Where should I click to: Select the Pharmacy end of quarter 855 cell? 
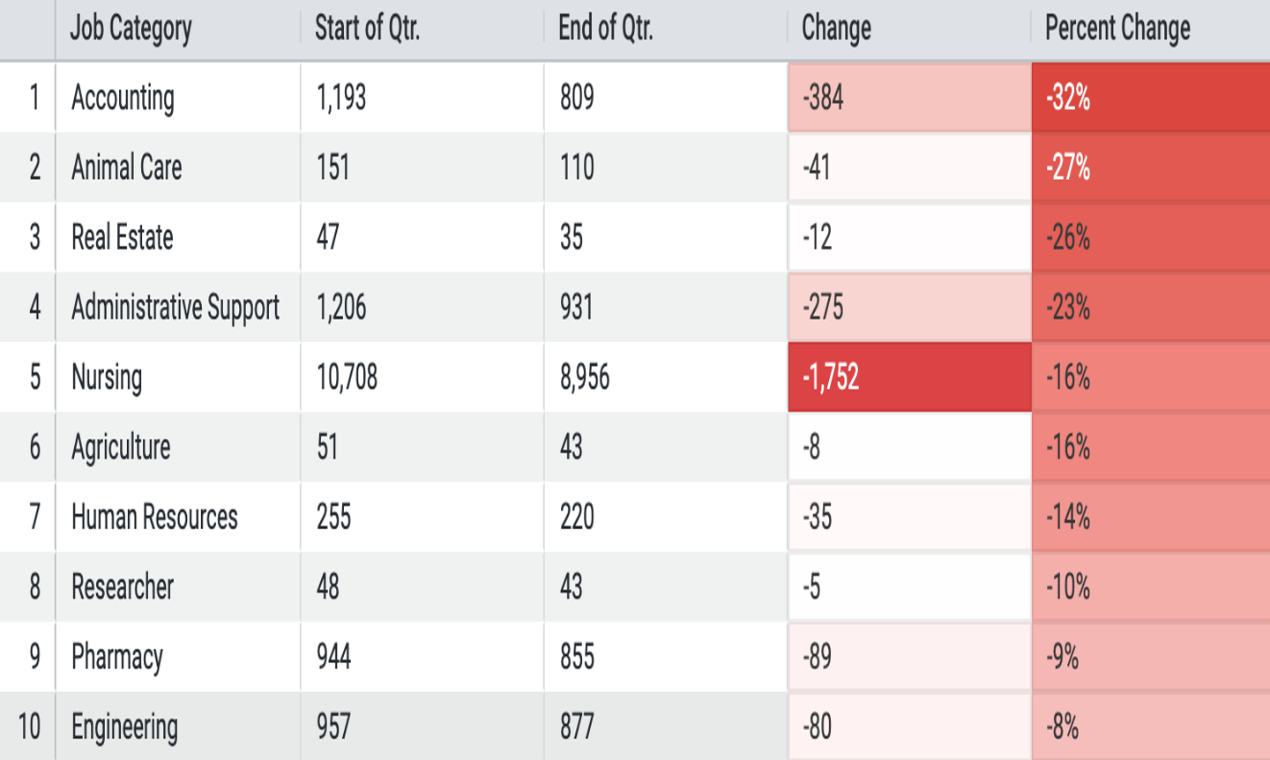point(665,657)
